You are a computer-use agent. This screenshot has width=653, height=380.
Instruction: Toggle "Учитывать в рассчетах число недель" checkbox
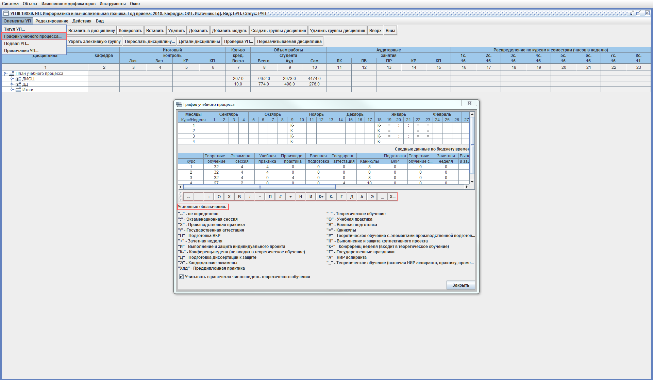pos(182,277)
